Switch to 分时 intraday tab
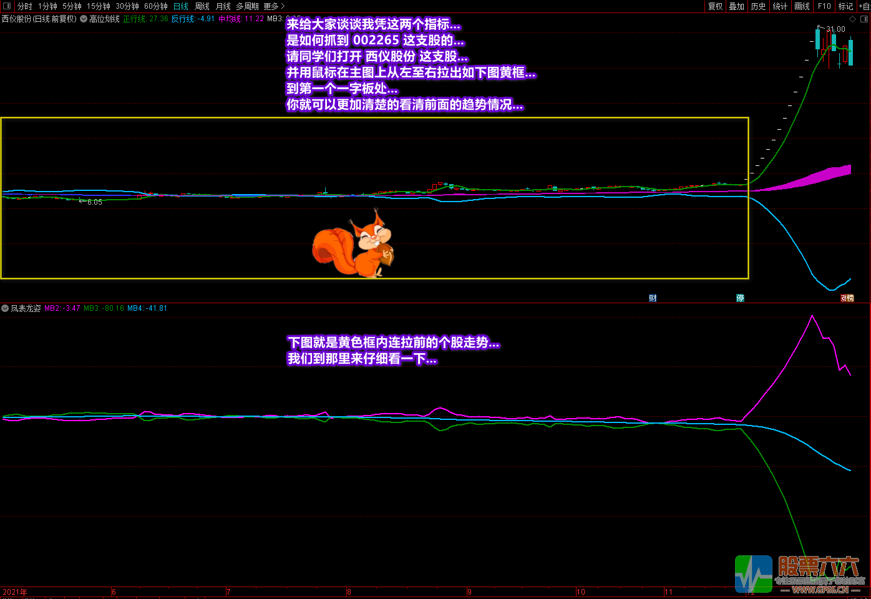The width and height of the screenshot is (871, 599). (25, 6)
